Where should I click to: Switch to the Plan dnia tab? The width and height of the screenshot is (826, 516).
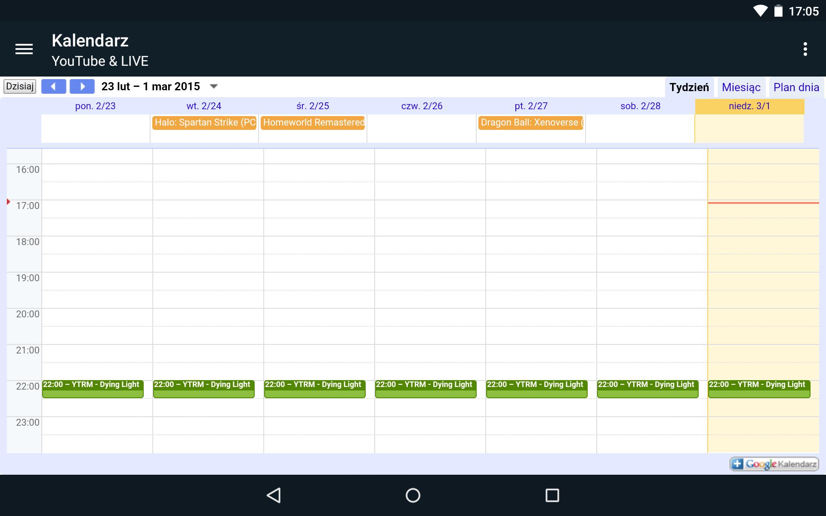pyautogui.click(x=796, y=87)
